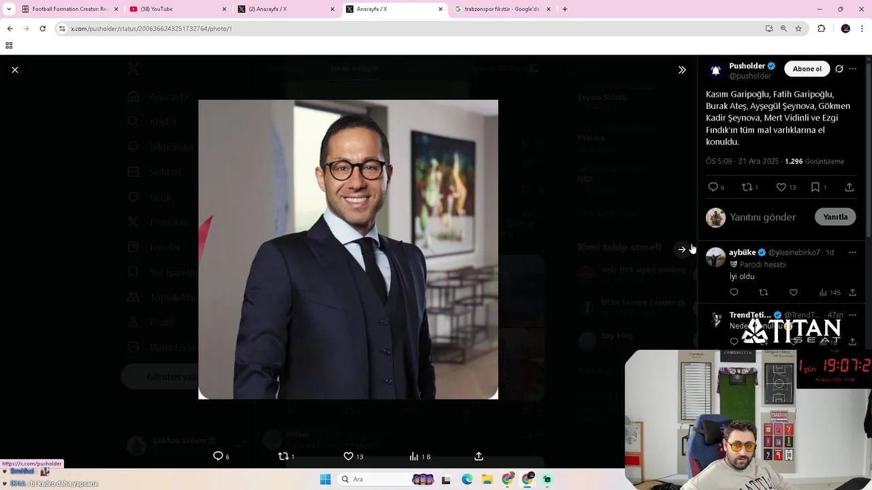
Task: View analytics for aybüke's comment
Action: click(x=829, y=293)
